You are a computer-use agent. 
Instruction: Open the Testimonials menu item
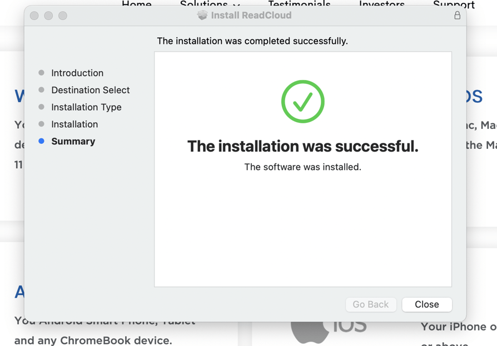(x=299, y=4)
